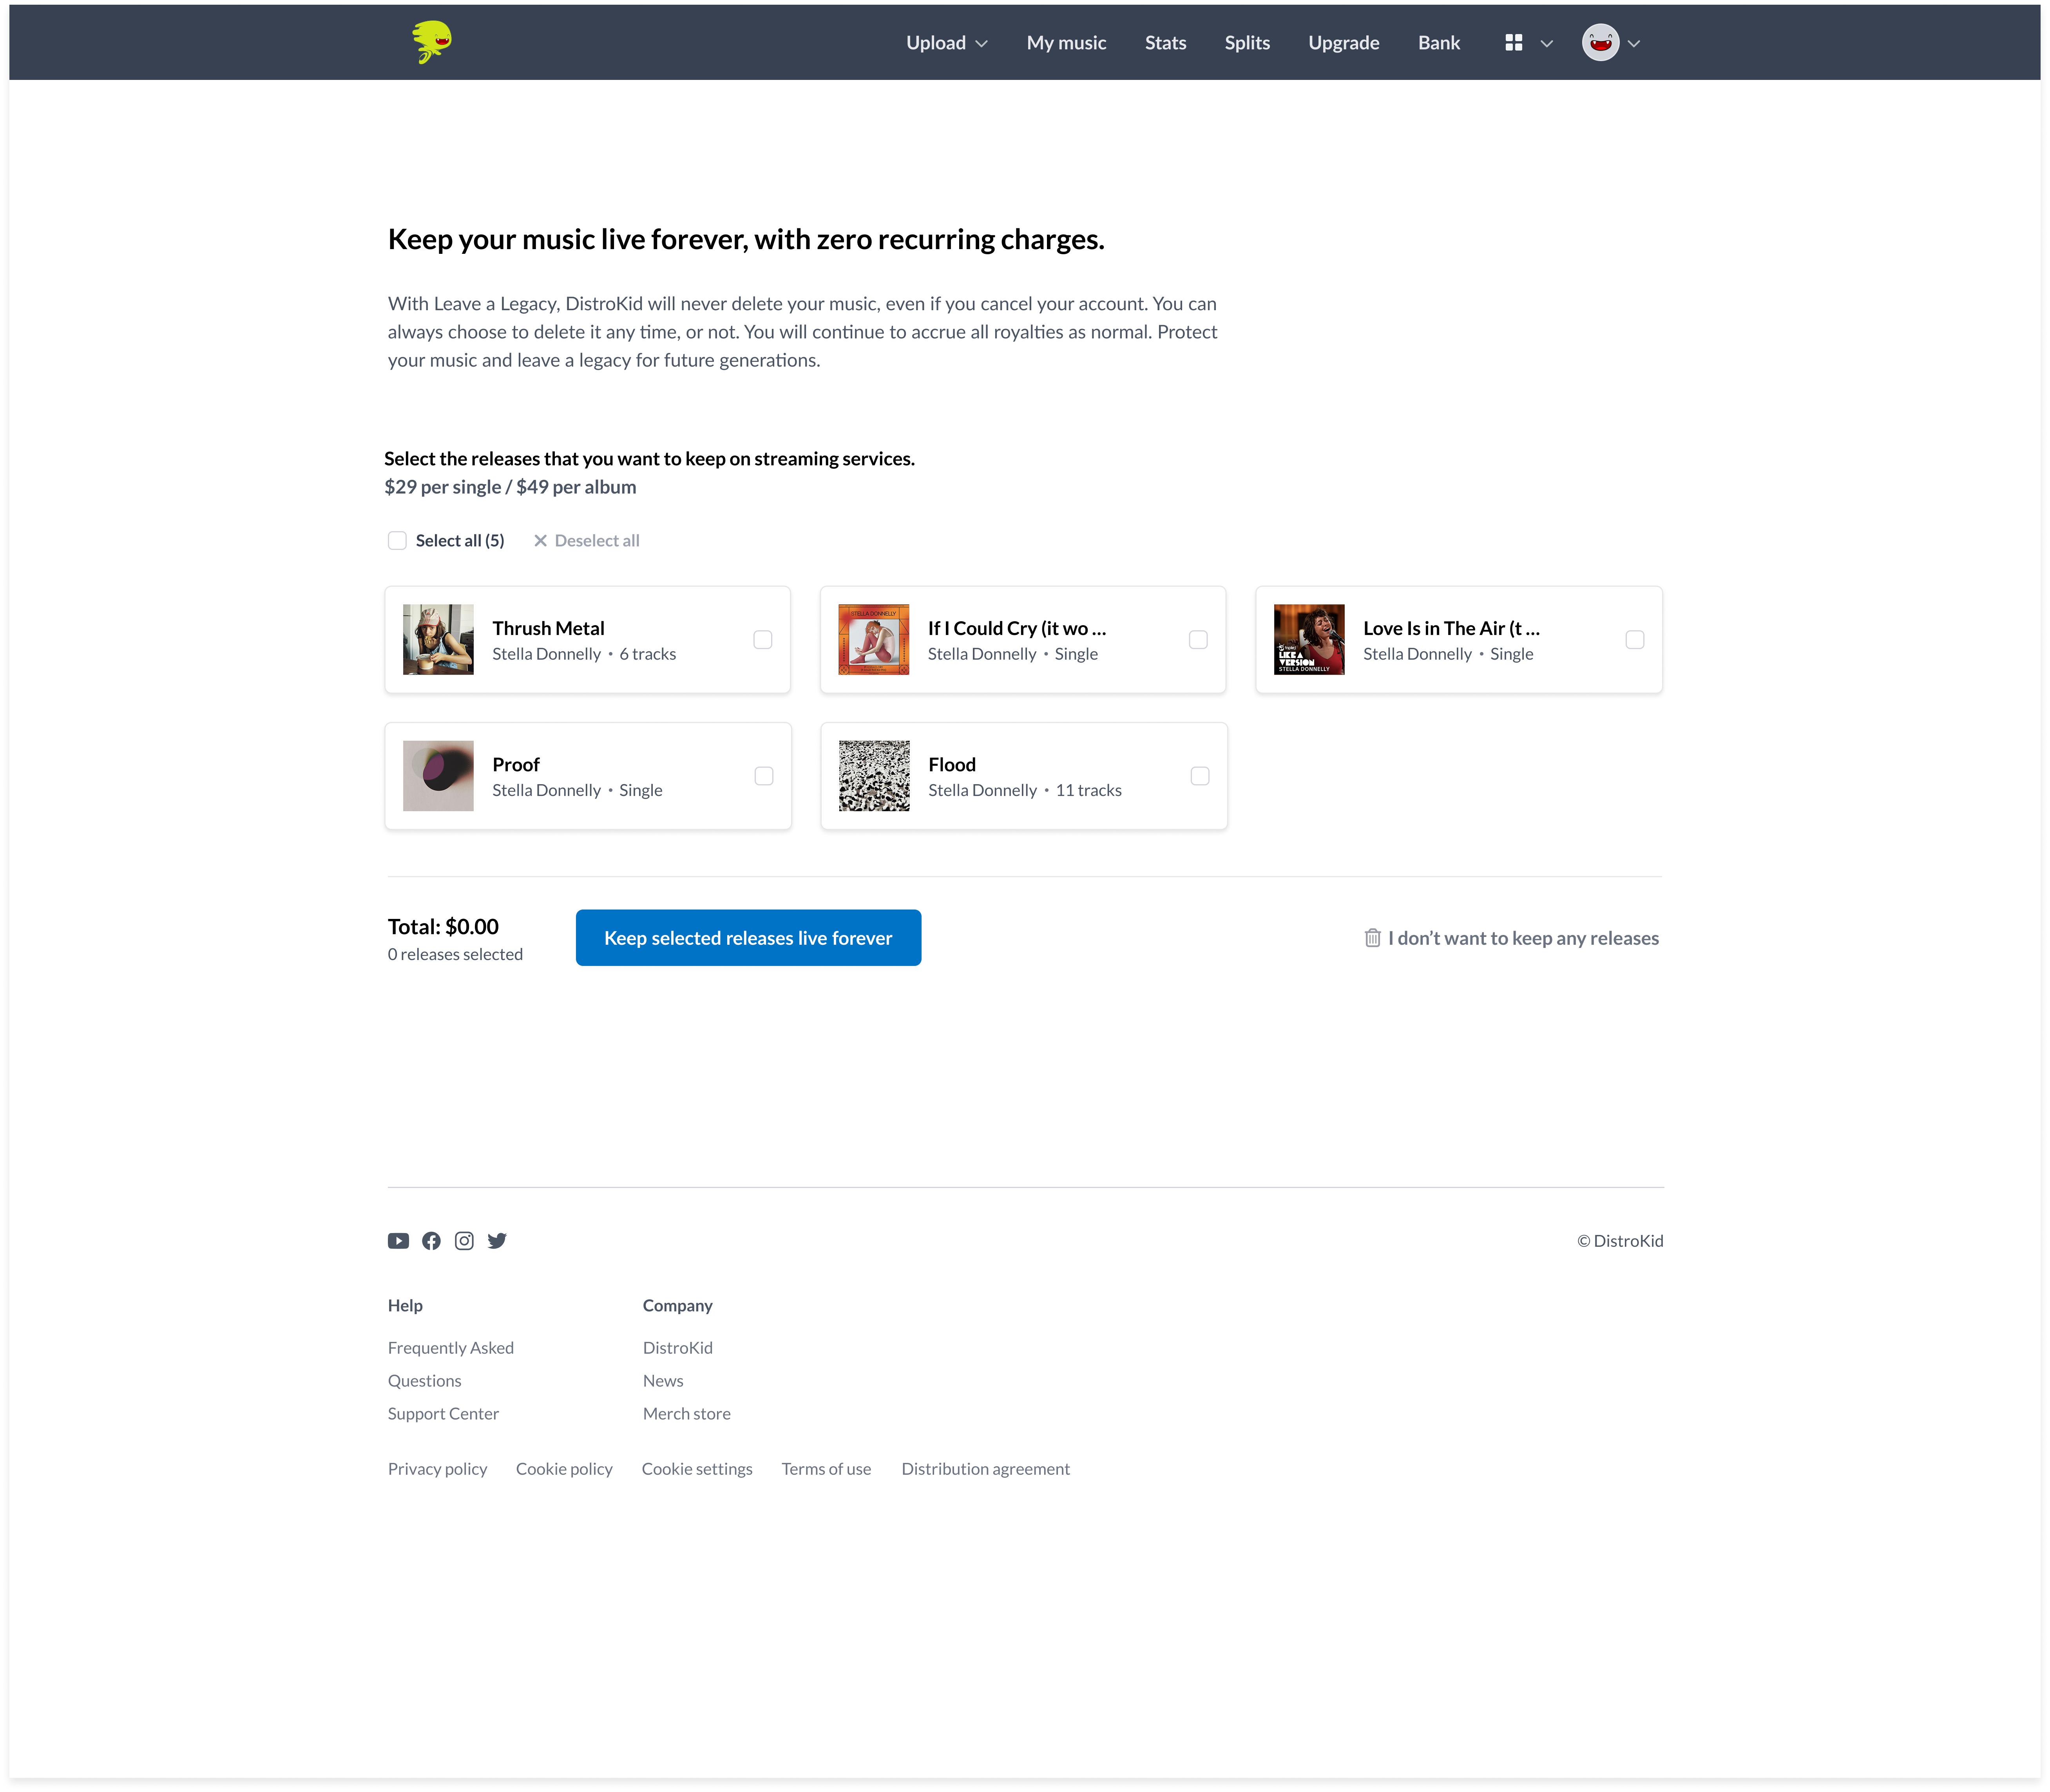Screen dimensions: 2050x1792
Task: Click the DistroKid logo in header
Action: tap(432, 42)
